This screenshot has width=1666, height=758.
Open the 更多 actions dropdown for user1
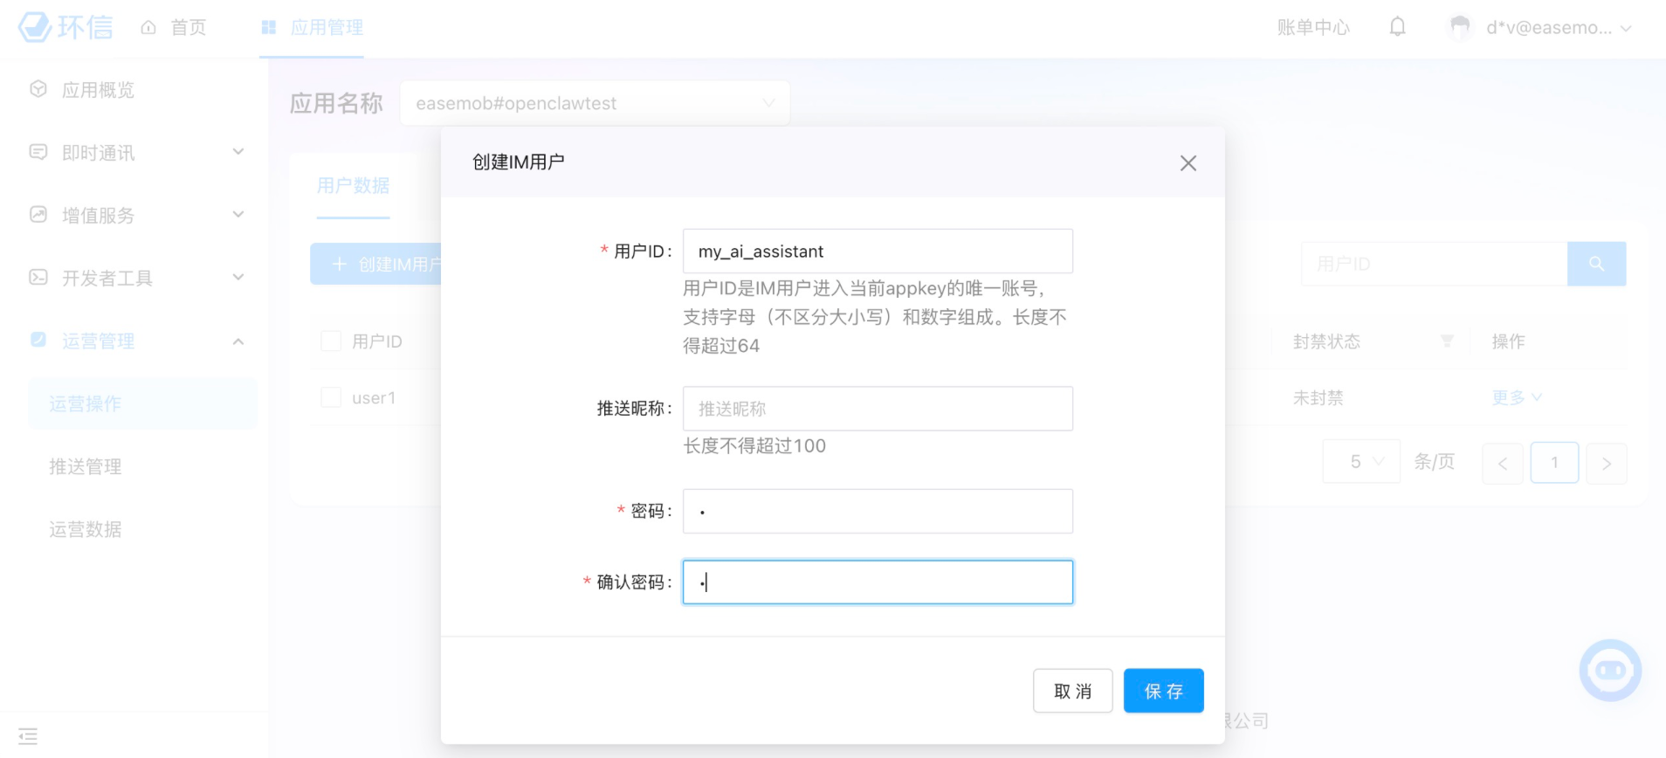tap(1517, 397)
